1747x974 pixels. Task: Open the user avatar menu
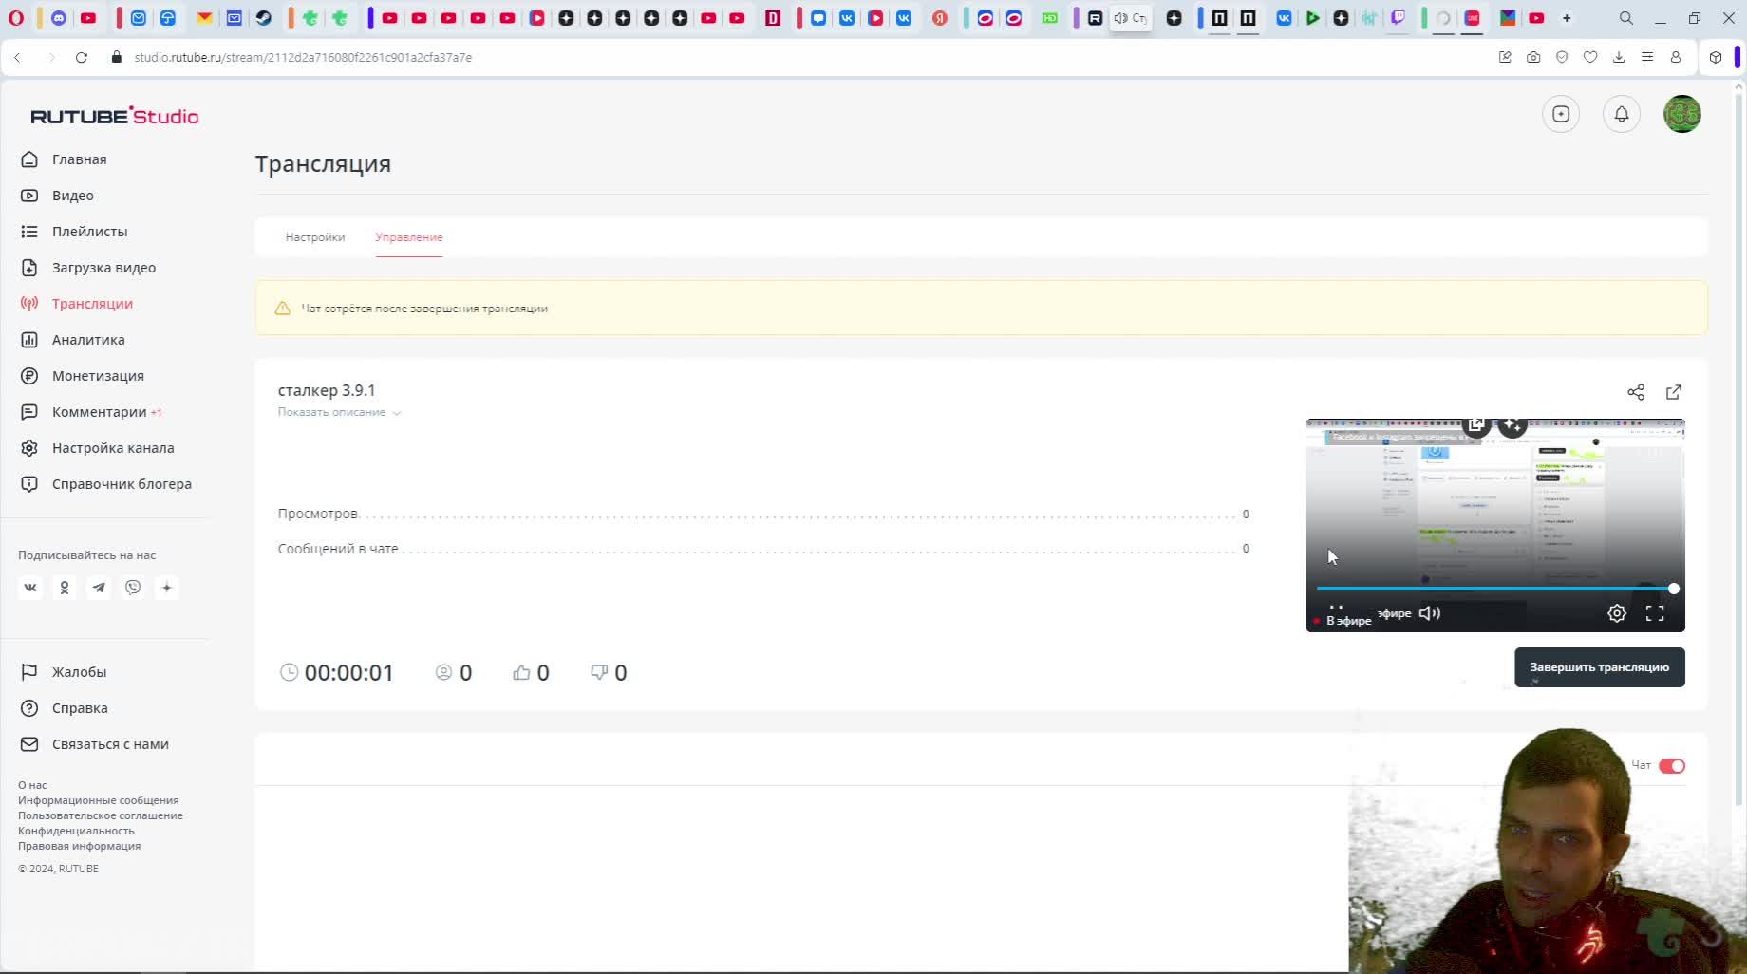tap(1682, 114)
